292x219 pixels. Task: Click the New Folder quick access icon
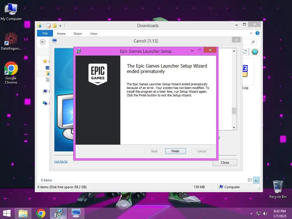[x=55, y=25]
